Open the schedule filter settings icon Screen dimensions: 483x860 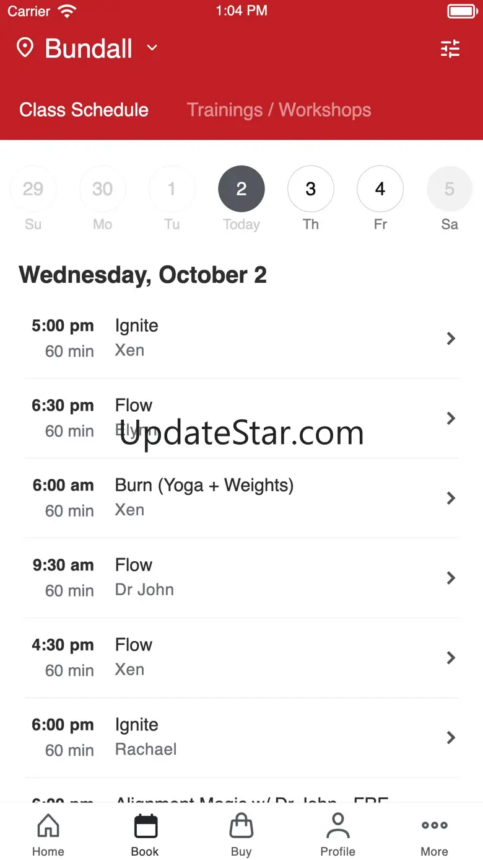click(x=450, y=49)
